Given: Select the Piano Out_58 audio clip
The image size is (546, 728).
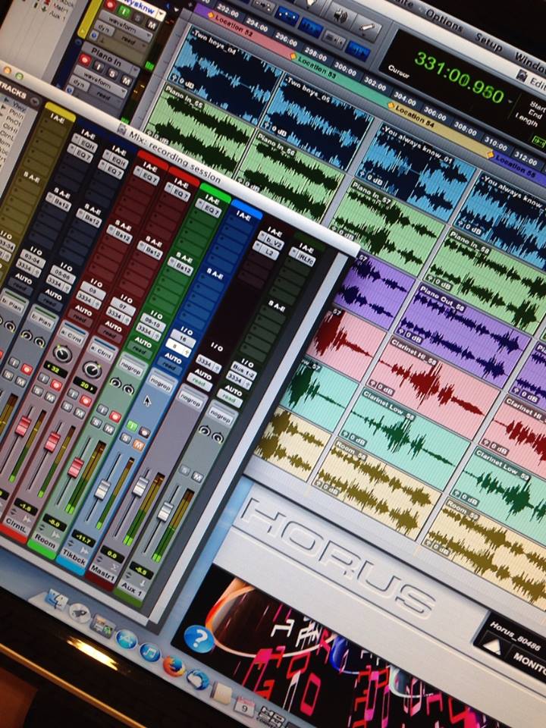Looking at the screenshot, I should point(463,336).
